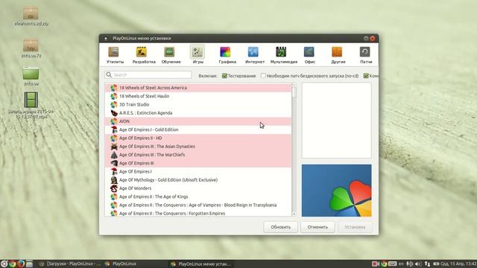This screenshot has width=477, height=268.
Task: Select Age of Empires II : The Age of Kings
Action: point(198,197)
